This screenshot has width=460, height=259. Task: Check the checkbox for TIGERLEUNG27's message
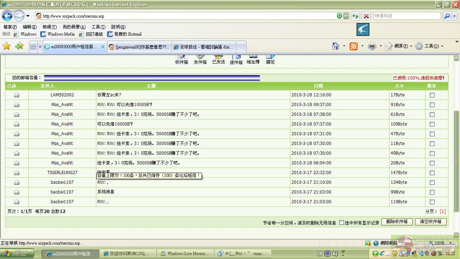coord(432,173)
